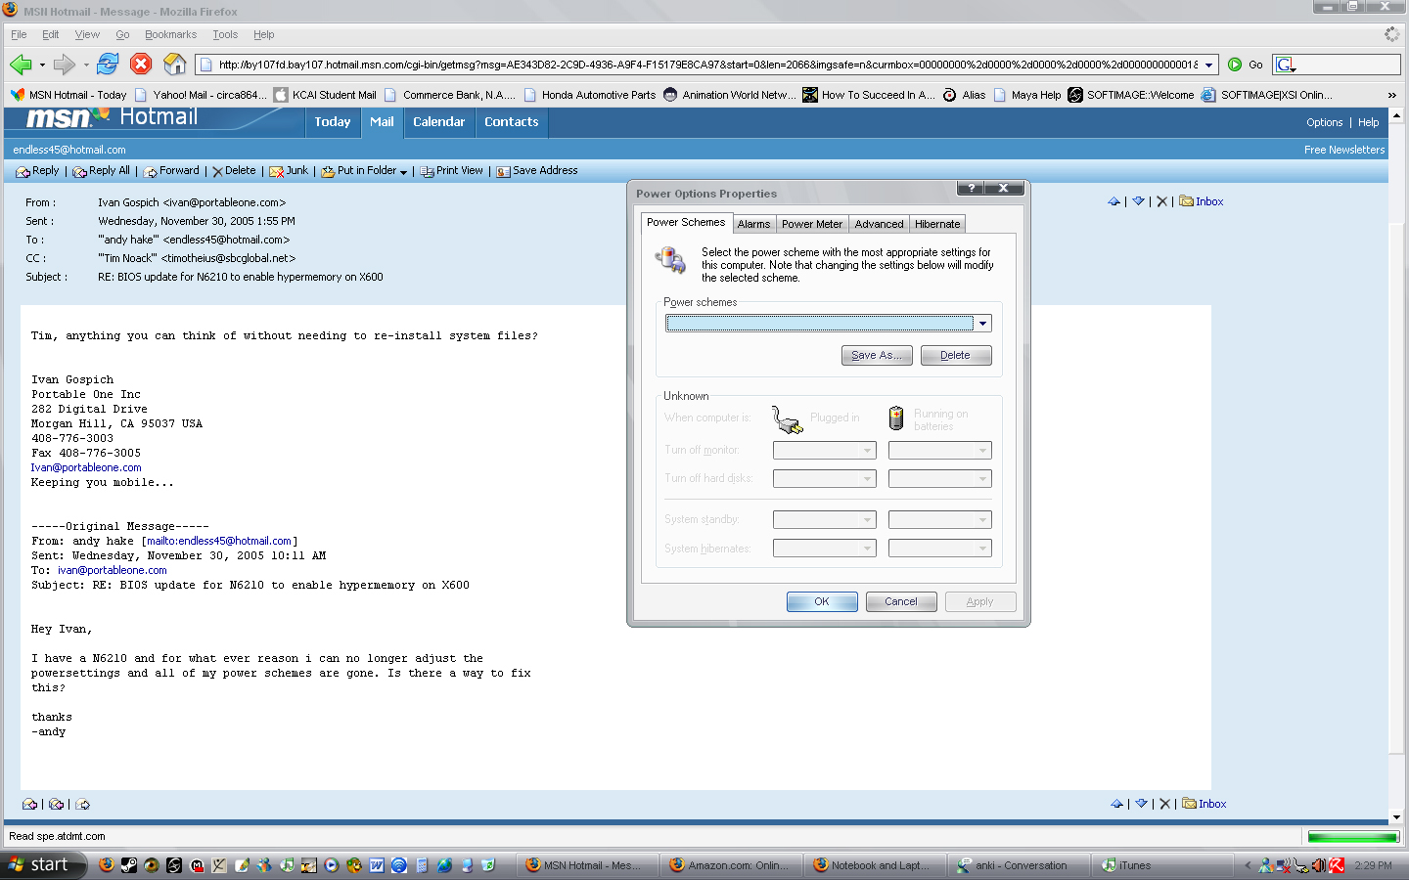Open the Advanced tab in Power Options
Screen dimensions: 1409x880
point(879,224)
